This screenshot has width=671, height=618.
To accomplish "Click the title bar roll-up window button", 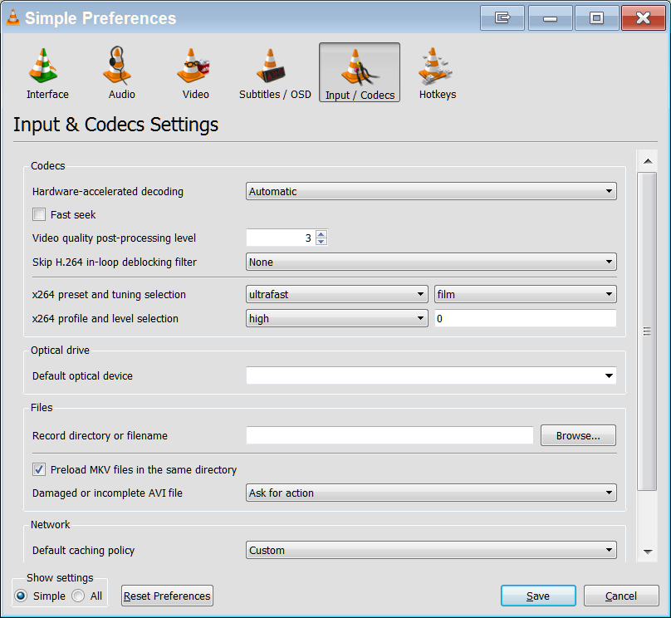I will click(x=502, y=17).
